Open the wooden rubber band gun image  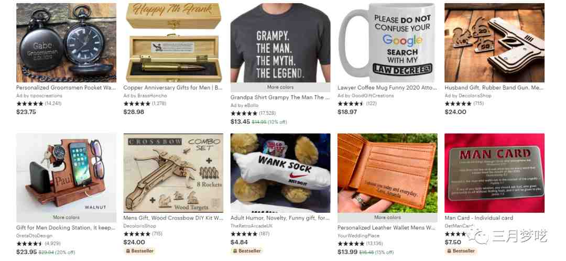[x=495, y=43]
